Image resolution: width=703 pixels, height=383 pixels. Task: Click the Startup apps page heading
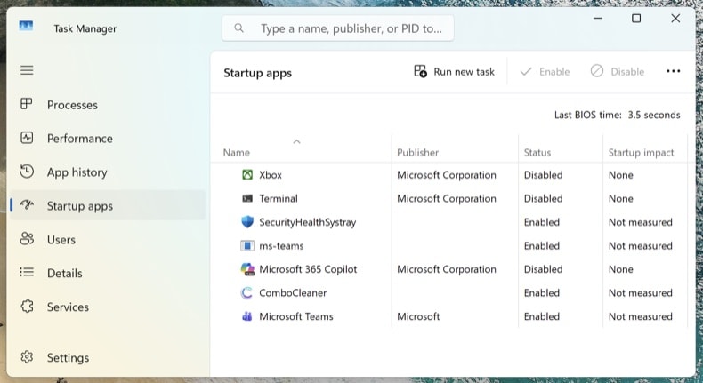click(x=258, y=73)
